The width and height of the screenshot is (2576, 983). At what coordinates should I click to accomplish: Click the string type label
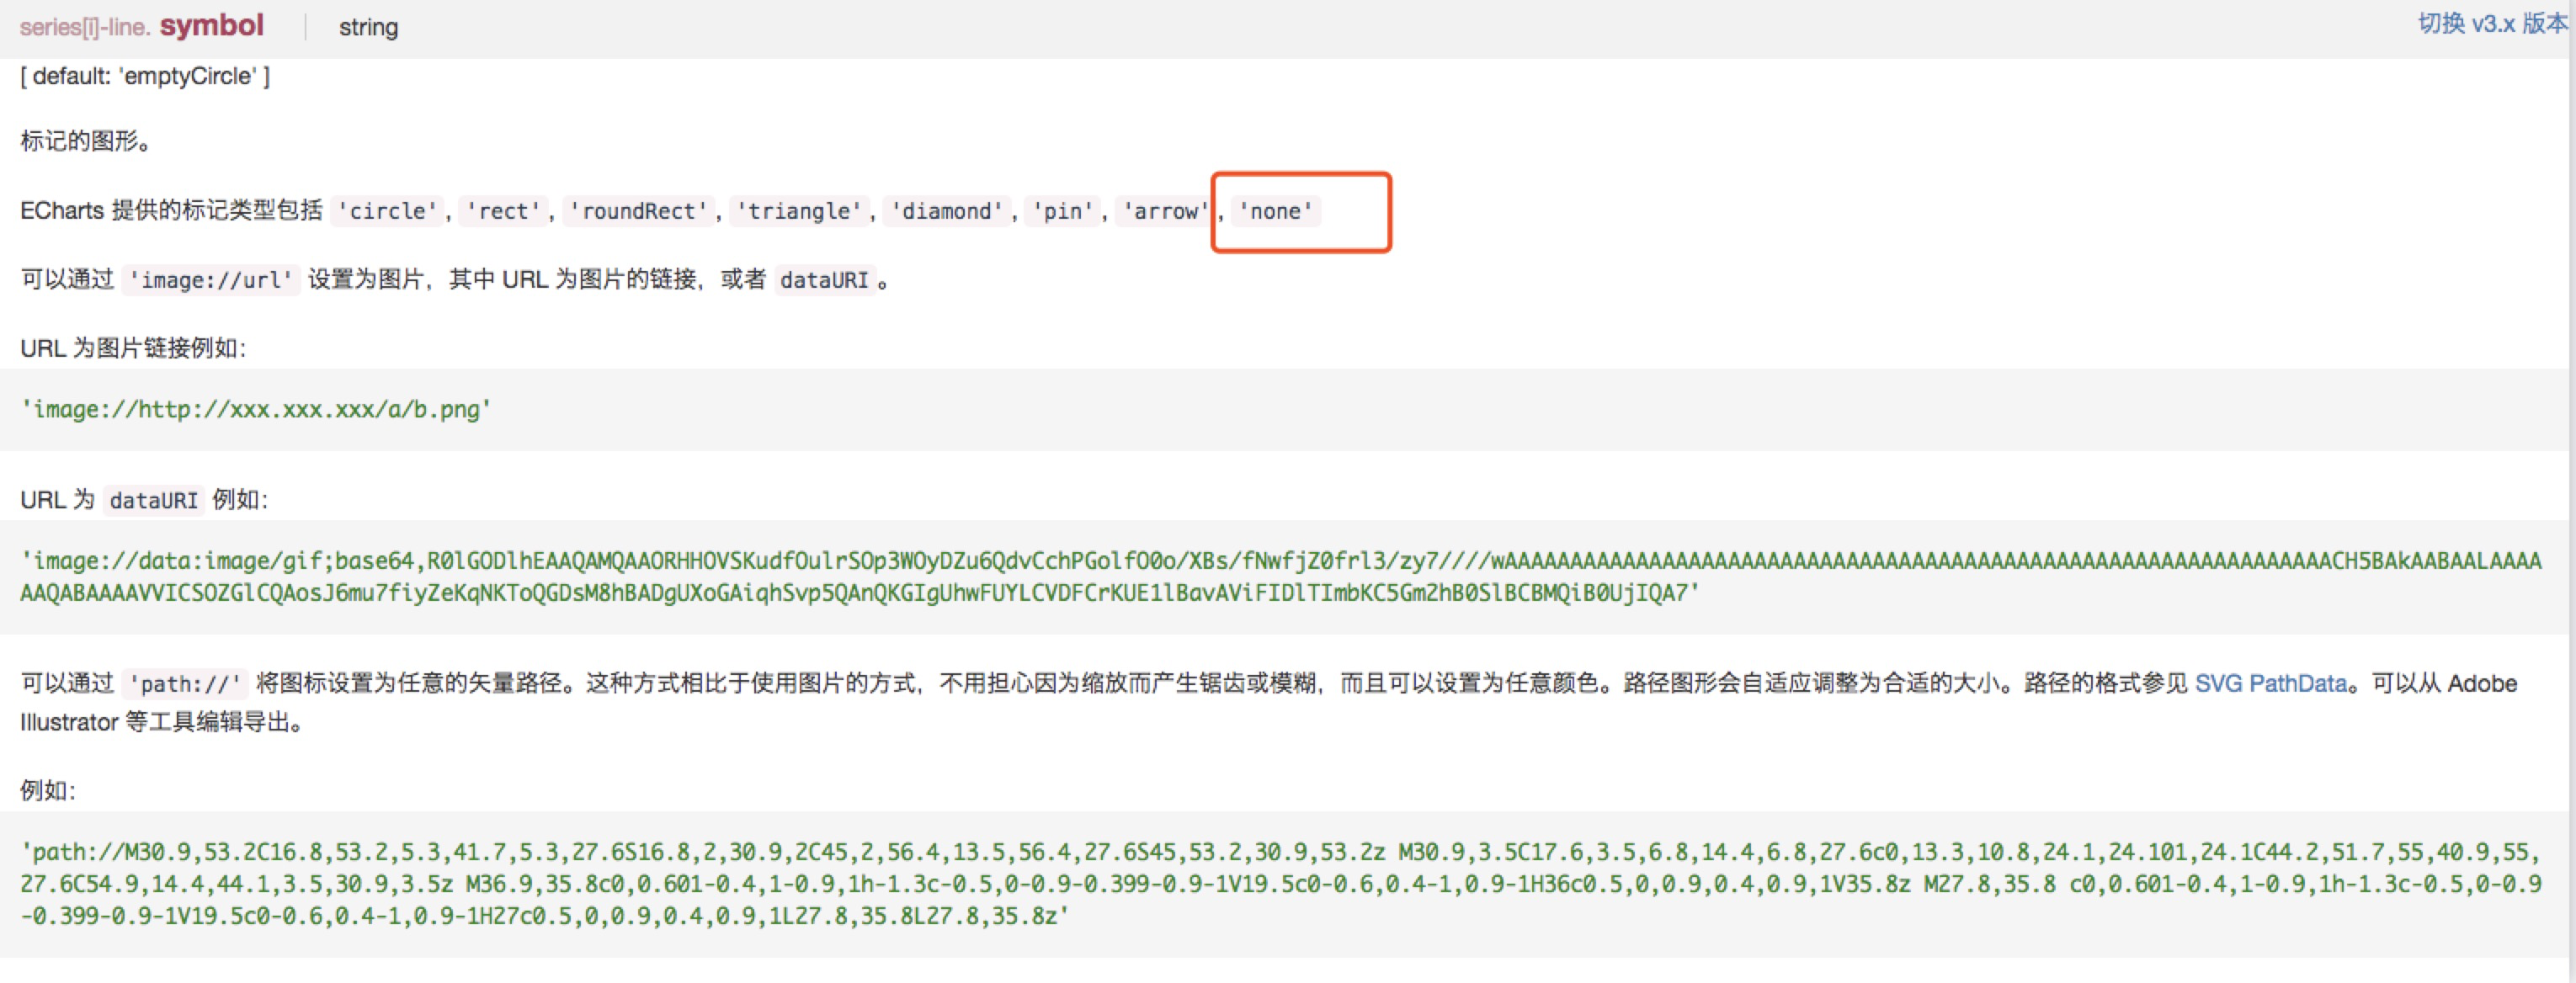point(368,27)
